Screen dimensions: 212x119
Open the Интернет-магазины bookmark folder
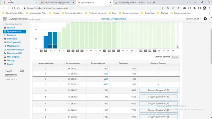[x=96, y=13]
